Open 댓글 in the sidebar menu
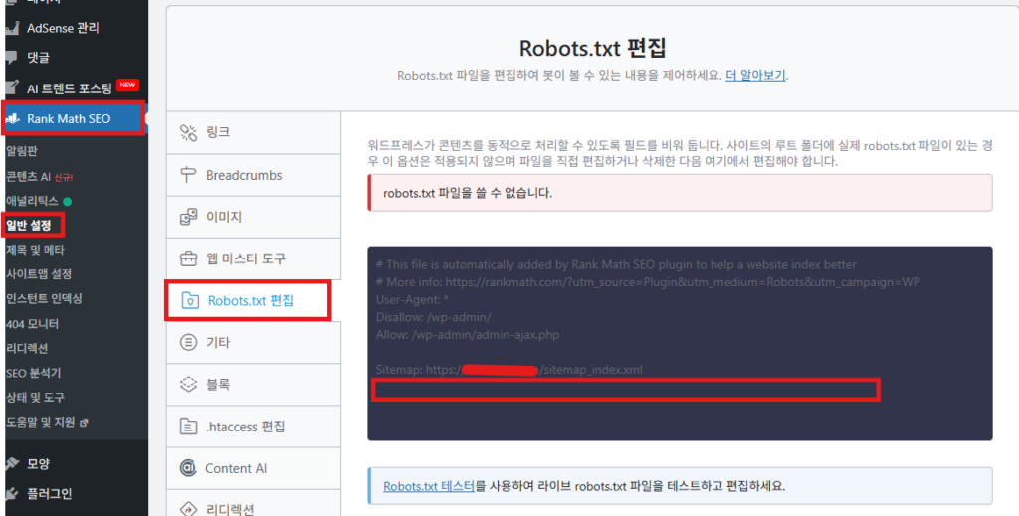 click(38, 58)
